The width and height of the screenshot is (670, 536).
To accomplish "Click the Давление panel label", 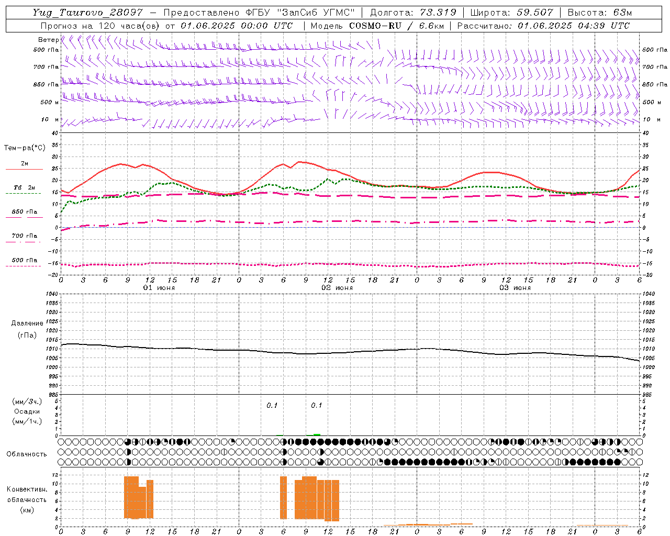I will [27, 323].
